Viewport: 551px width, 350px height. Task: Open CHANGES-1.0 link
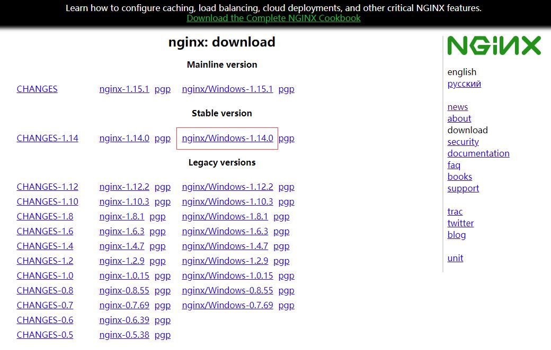pos(45,275)
